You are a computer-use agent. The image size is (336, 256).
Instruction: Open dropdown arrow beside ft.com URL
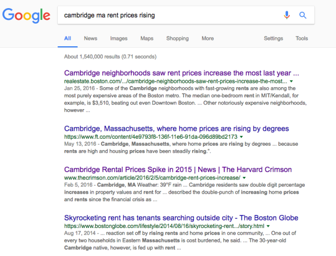[241, 137]
